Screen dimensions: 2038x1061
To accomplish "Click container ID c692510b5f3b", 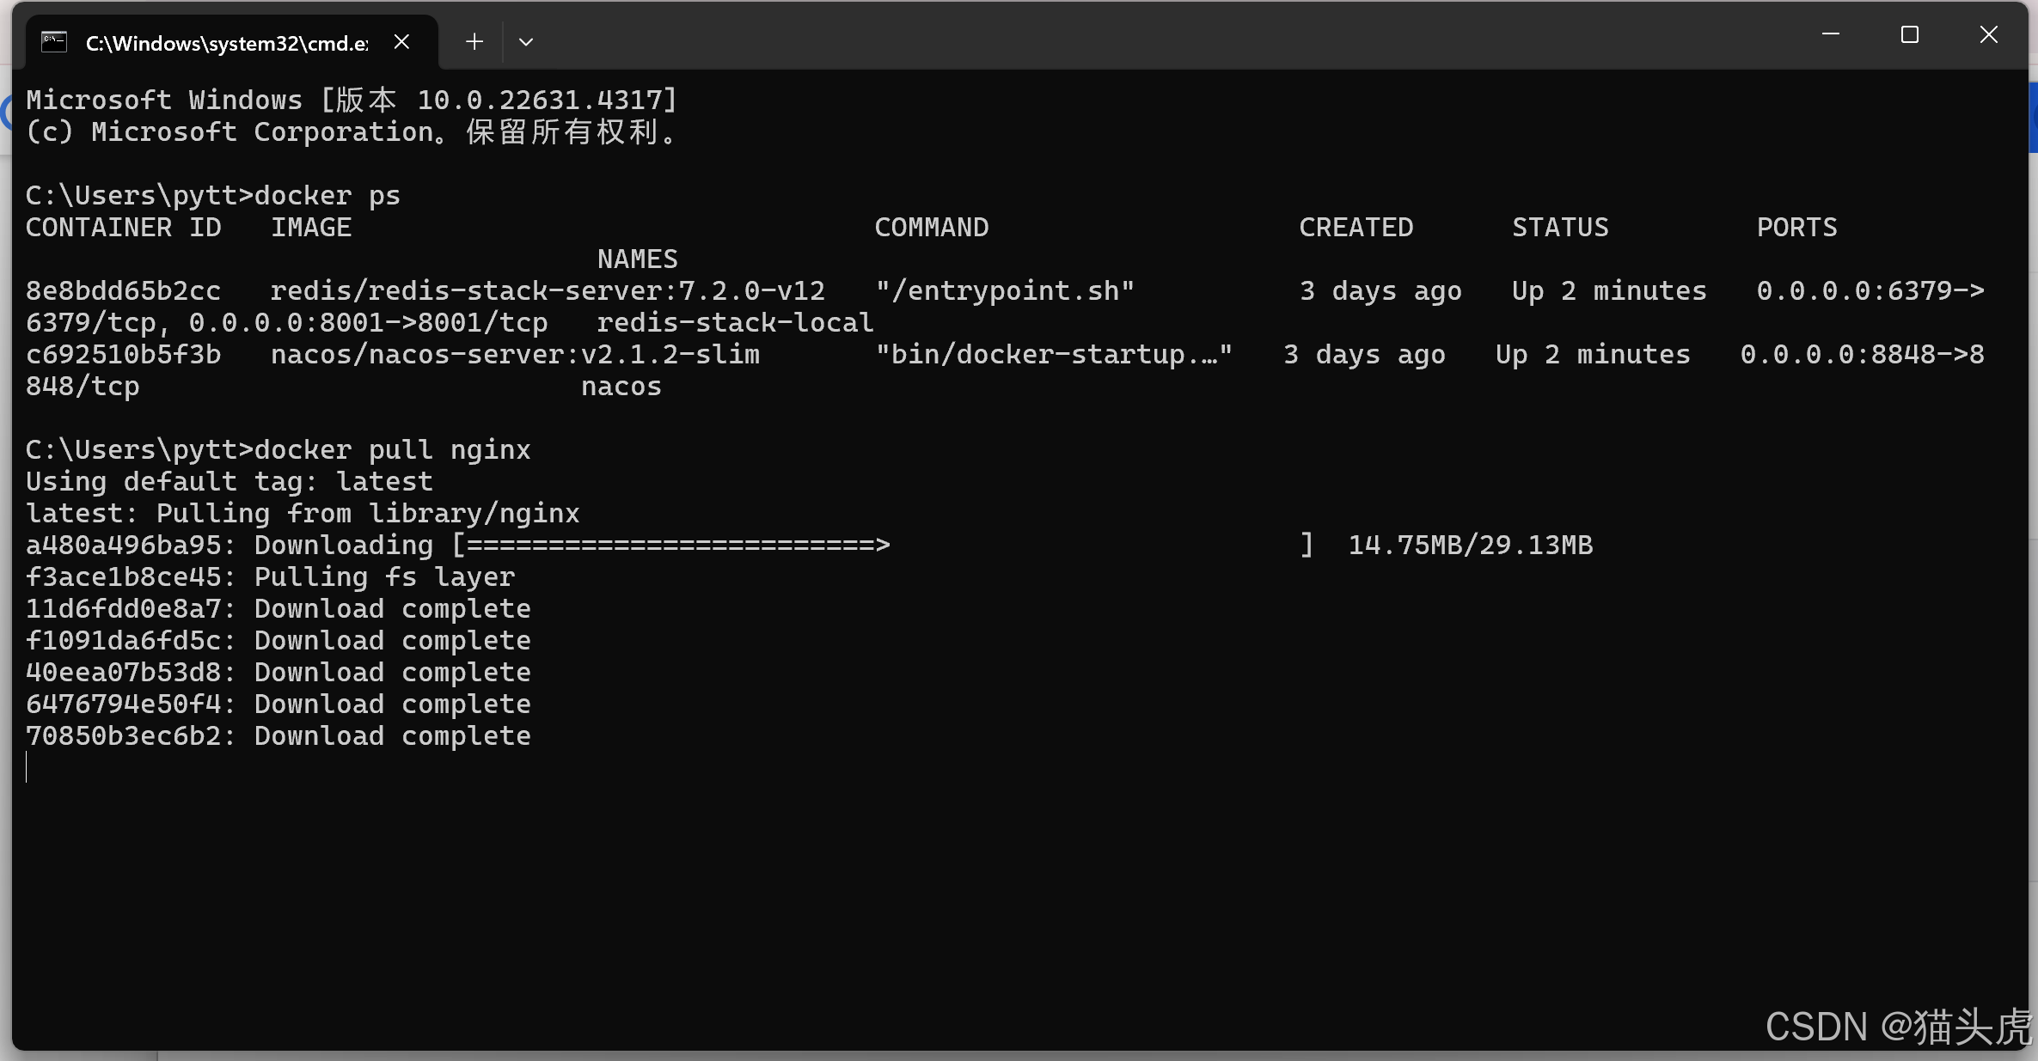I will (123, 355).
